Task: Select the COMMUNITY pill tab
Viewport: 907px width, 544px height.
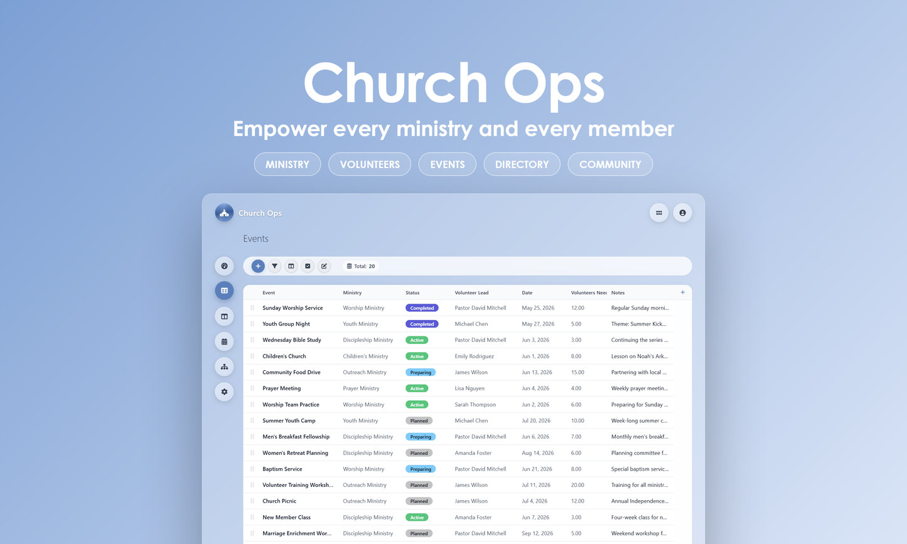Action: click(x=610, y=164)
